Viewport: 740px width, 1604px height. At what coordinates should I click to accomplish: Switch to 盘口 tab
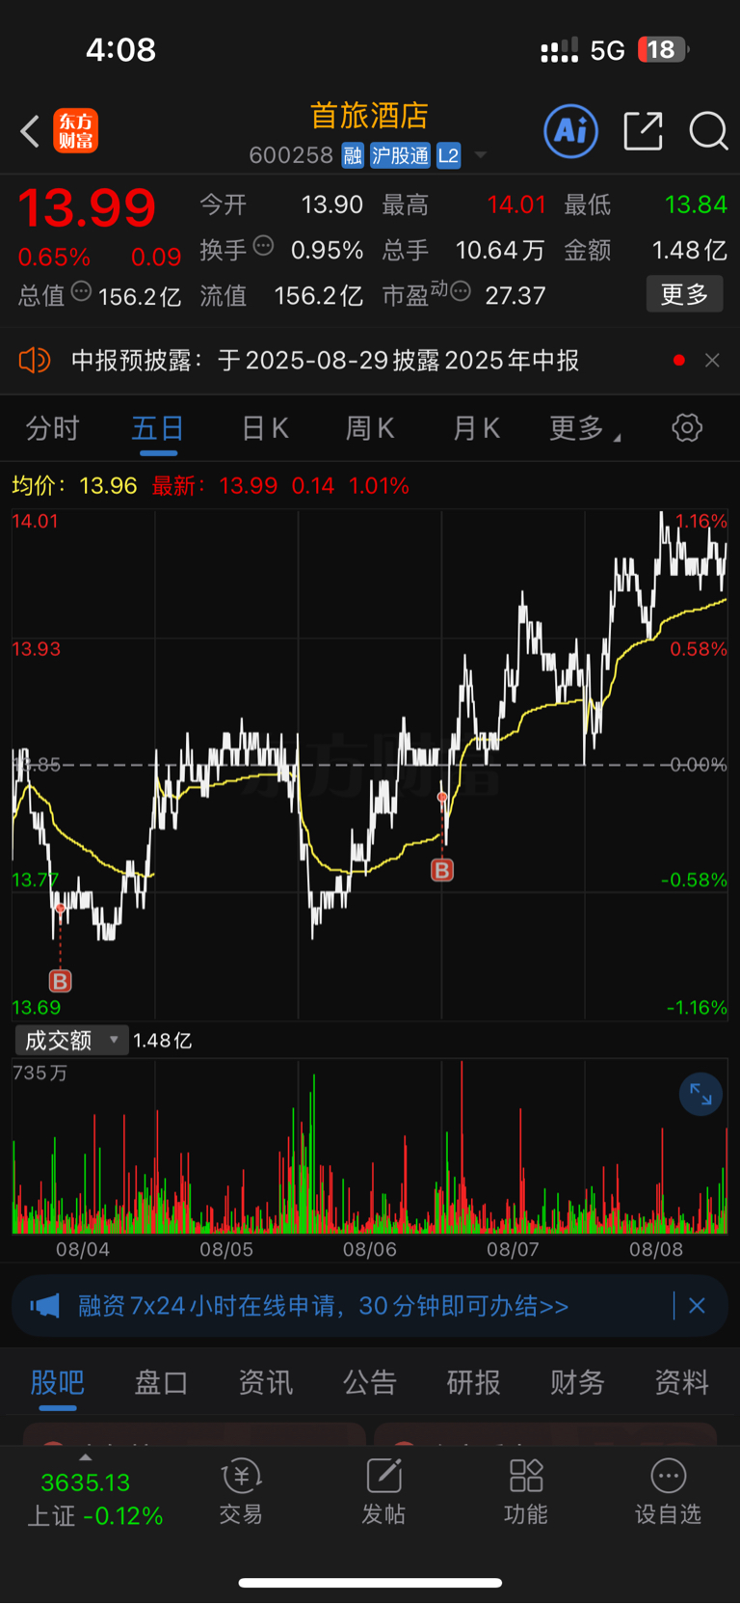coord(162,1382)
